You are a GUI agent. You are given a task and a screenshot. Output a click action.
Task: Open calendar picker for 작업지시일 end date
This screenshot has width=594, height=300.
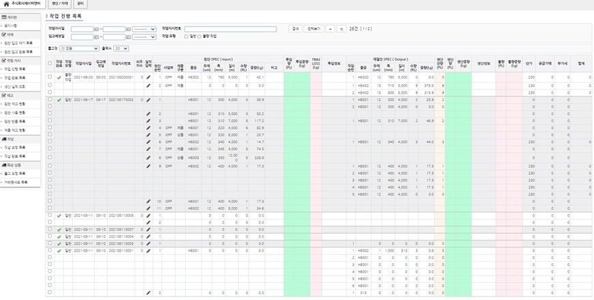(x=128, y=29)
